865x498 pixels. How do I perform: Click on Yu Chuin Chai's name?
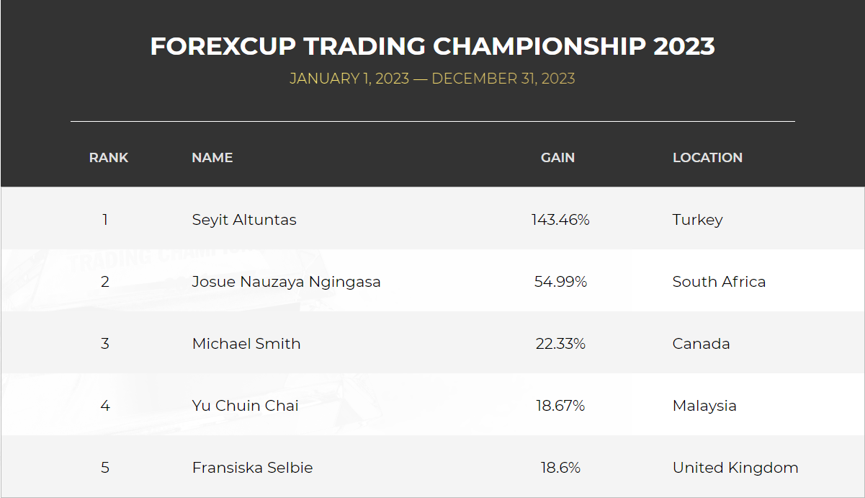245,406
